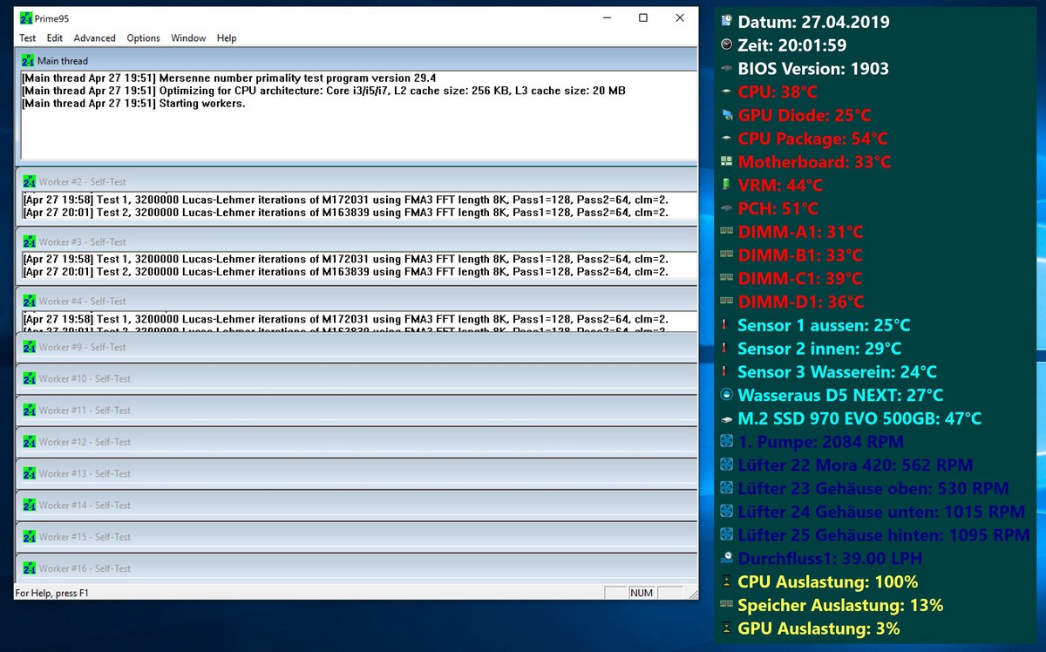Screen dimensions: 1046x652
Task: Click the hourglass icon beside CPU Auslastung
Action: (x=726, y=581)
